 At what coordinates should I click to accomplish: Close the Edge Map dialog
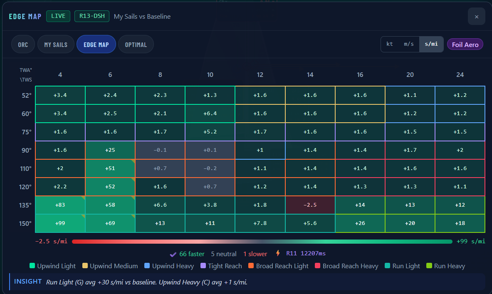pyautogui.click(x=476, y=17)
